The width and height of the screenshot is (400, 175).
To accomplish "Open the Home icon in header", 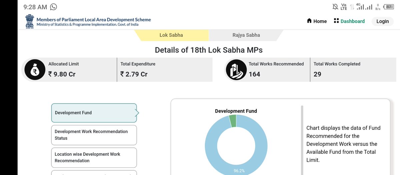I will click(x=309, y=21).
